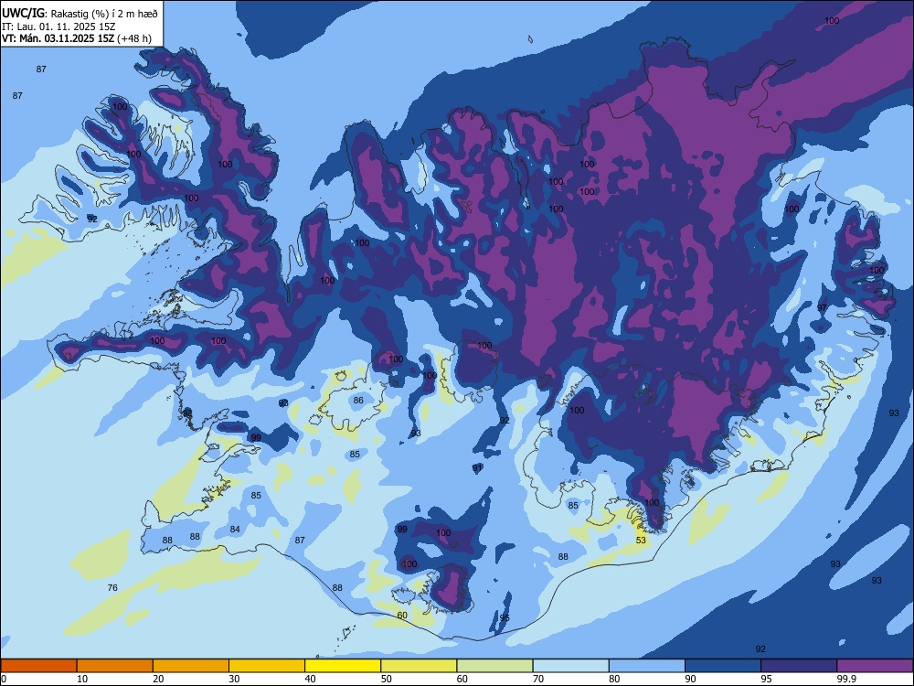Click the dark orange 0–10 legend swatch
Image resolution: width=914 pixels, height=686 pixels.
coord(38,666)
